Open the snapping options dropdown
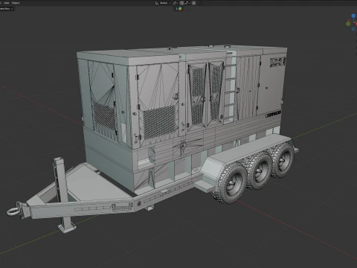This screenshot has width=357, height=268. pos(187,3)
